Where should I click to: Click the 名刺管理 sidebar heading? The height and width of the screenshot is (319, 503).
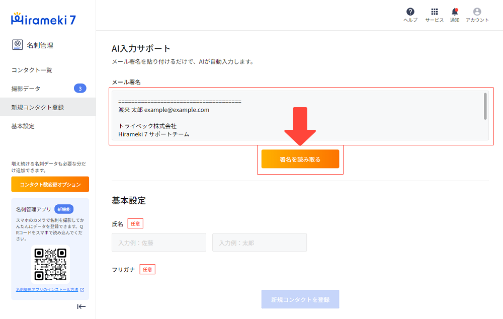(40, 45)
